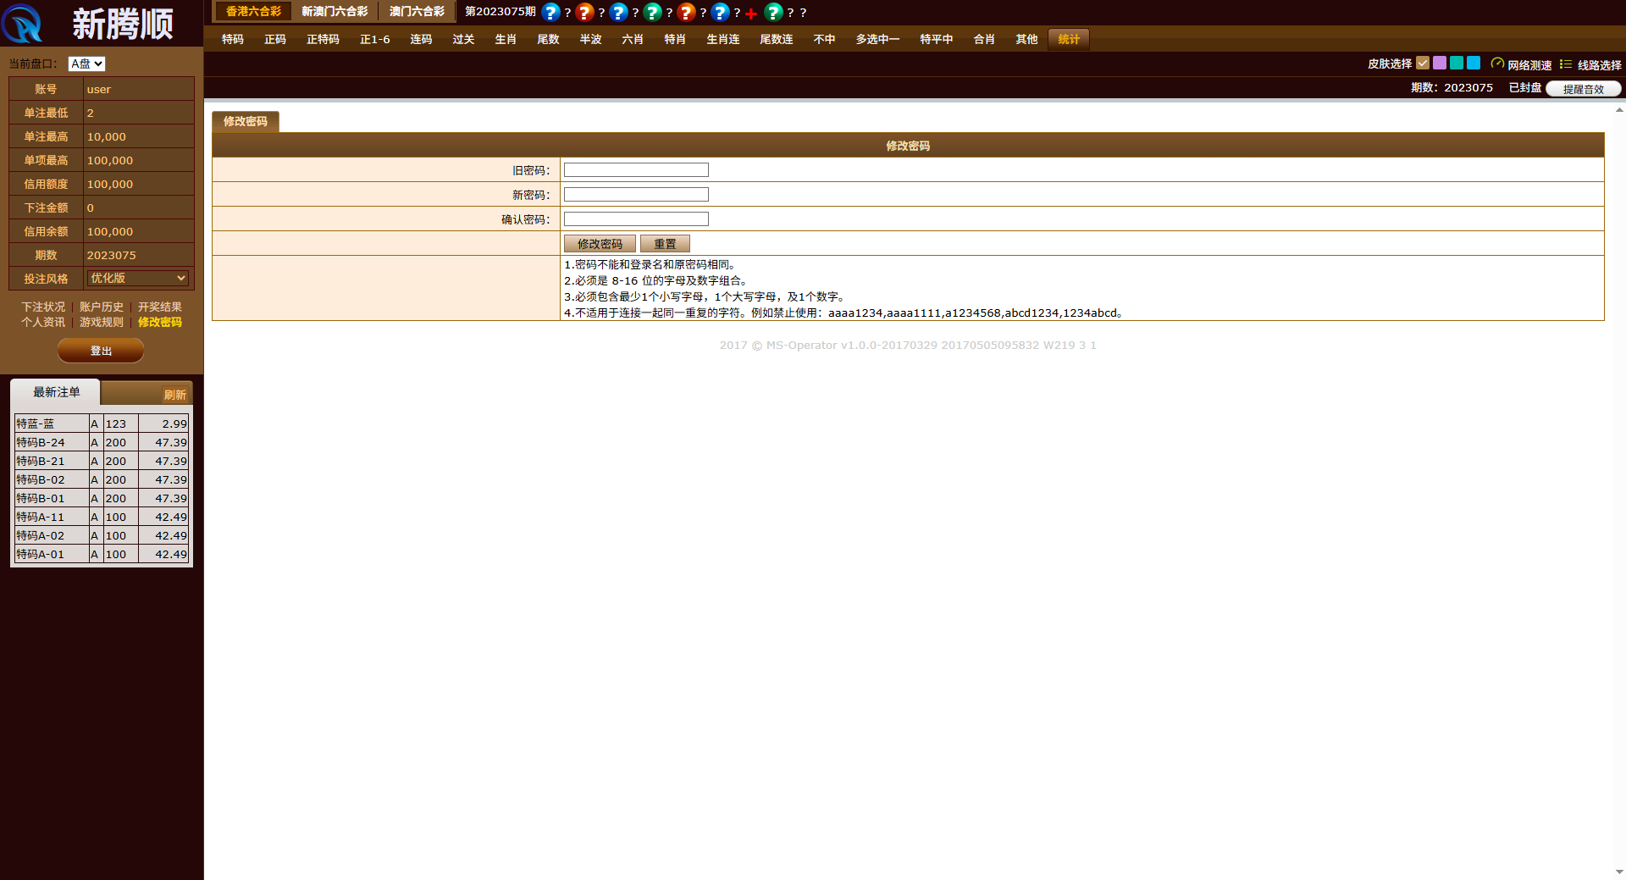Open the 当前盘口 A盘 dropdown
This screenshot has width=1626, height=880.
(86, 63)
